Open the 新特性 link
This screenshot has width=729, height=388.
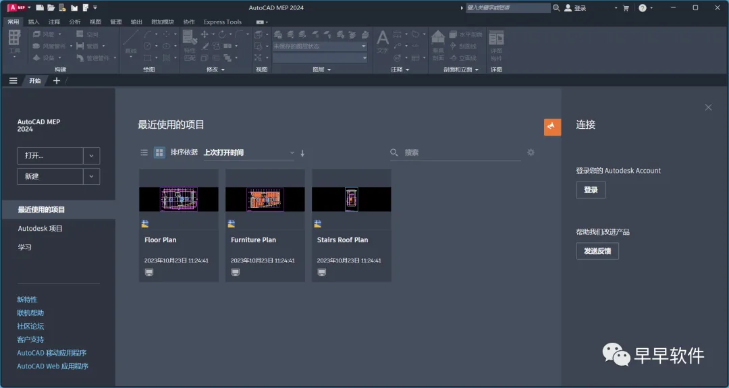(27, 300)
